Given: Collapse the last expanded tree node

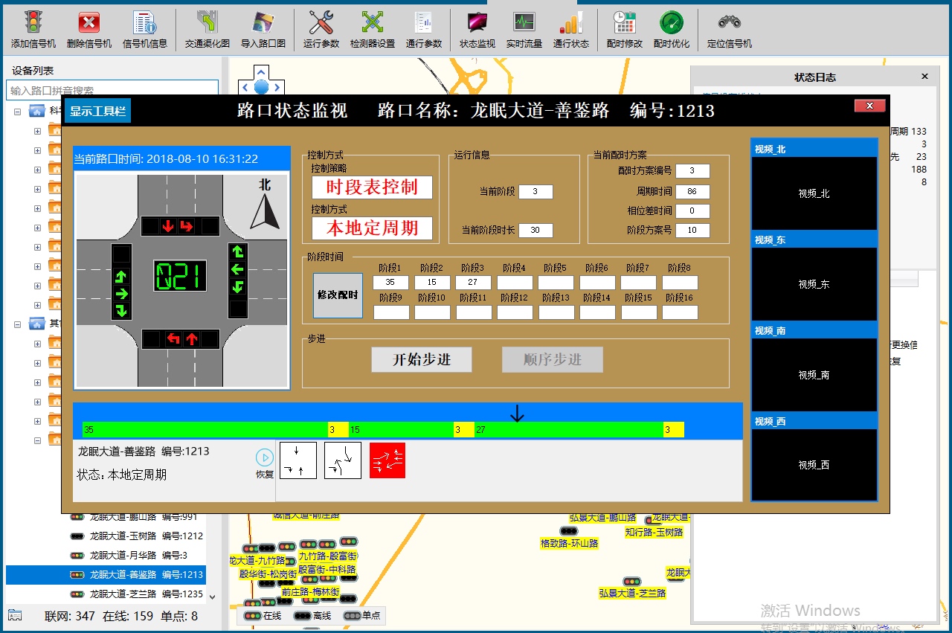Looking at the screenshot, I should [37, 440].
